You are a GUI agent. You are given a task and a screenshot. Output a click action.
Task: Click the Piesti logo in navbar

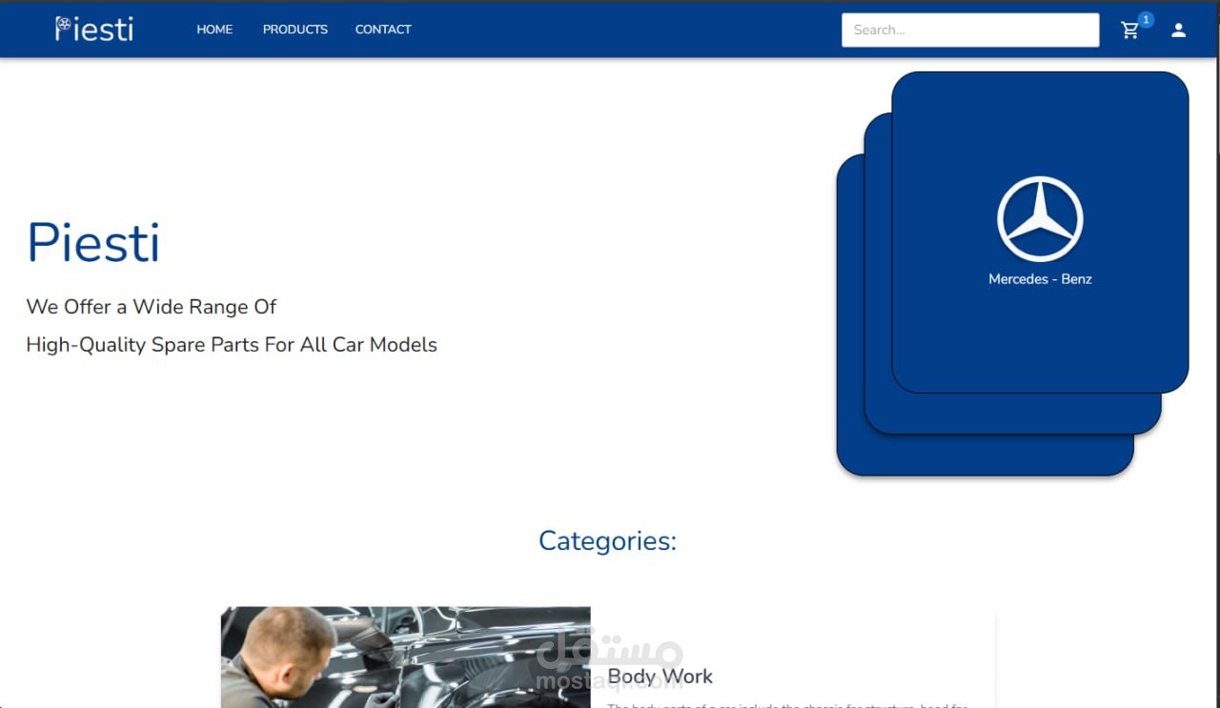pos(94,30)
